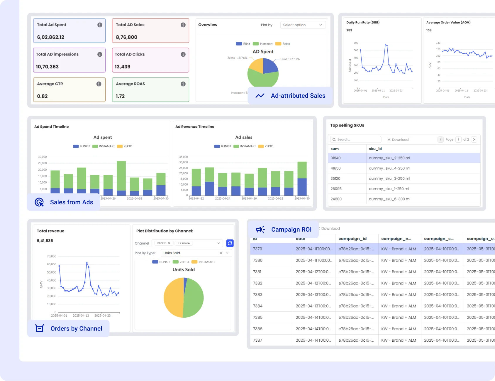Select the dummy_sku_4-250 ml row
The image size is (495, 381).
click(404, 168)
